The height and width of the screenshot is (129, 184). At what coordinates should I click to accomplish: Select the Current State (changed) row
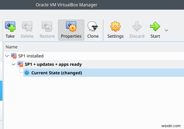point(104,73)
